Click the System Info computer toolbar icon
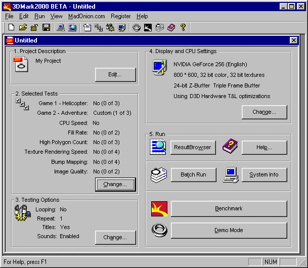The height and width of the screenshot is (268, 308). point(61,27)
